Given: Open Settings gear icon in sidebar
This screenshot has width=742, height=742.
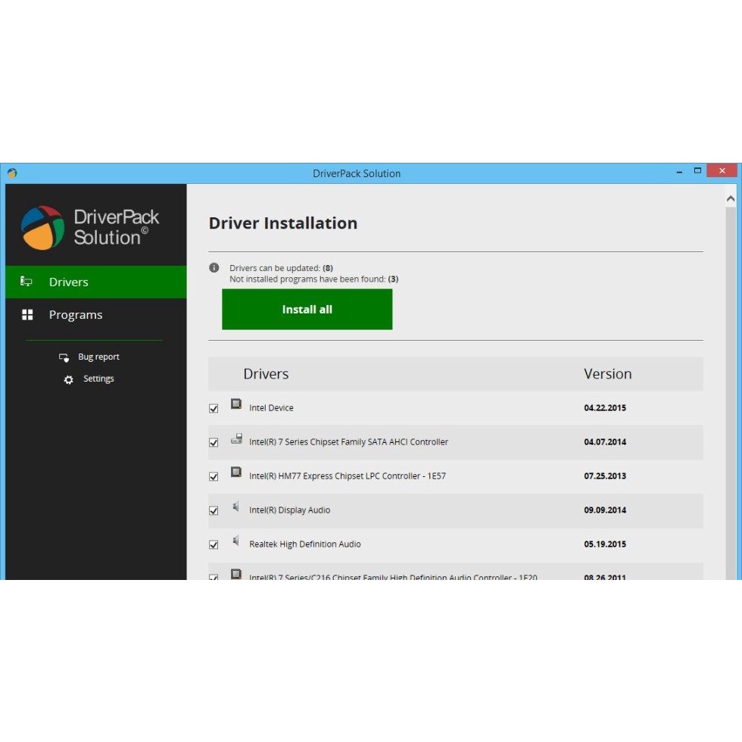Looking at the screenshot, I should (x=69, y=379).
